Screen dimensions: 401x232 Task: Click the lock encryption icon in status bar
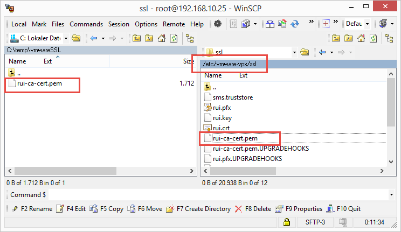point(287,222)
